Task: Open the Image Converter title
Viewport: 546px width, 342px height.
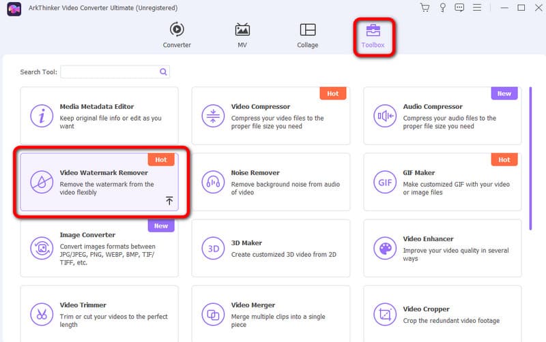Action: pos(87,235)
